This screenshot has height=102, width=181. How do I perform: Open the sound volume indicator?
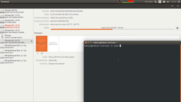click(168, 2)
